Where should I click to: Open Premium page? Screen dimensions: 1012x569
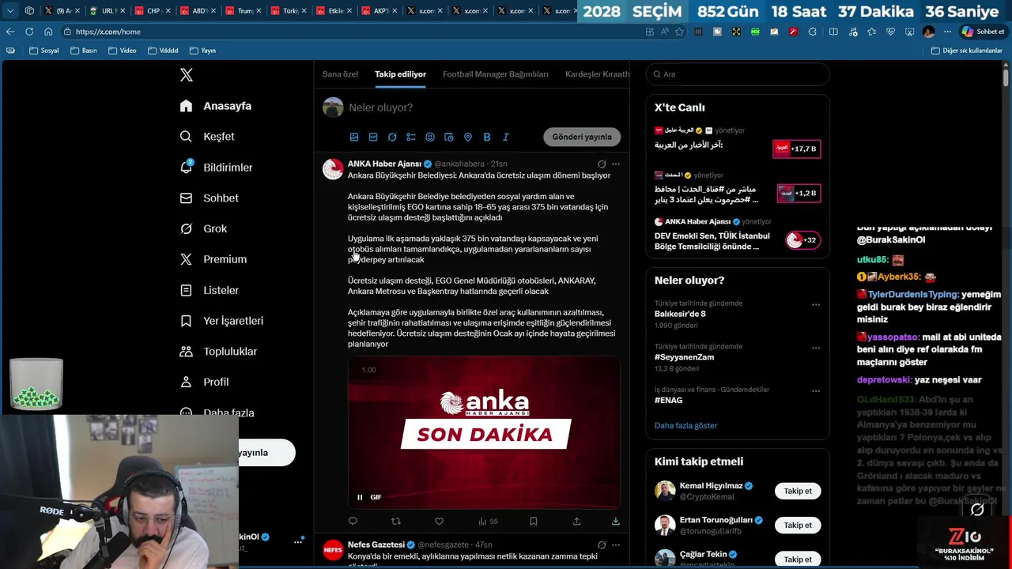tap(213, 259)
